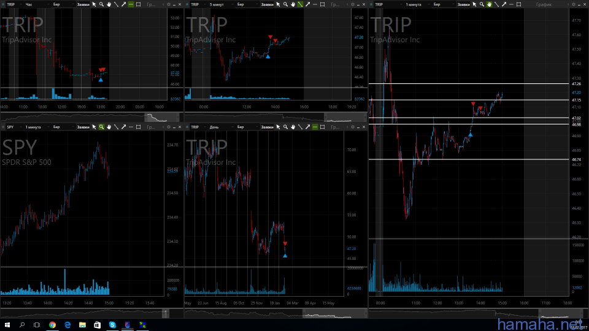The image size is (589, 331).
Task: Choose the trend line tool in the 1-minute TRIP chart
Action: click(496, 4)
